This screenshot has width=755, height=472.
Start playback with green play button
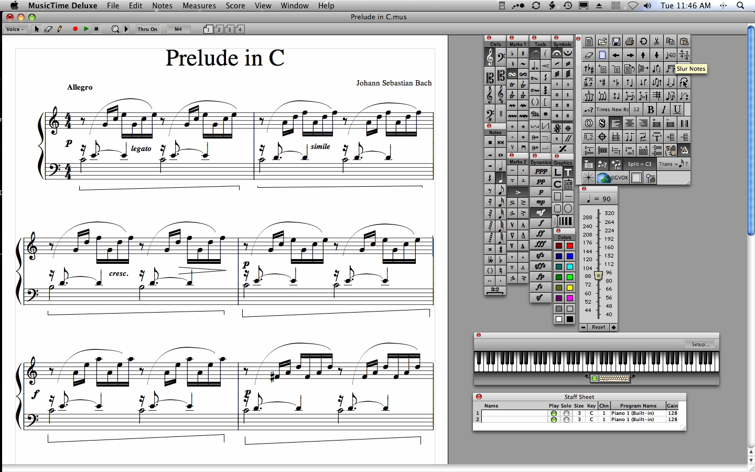click(x=86, y=29)
